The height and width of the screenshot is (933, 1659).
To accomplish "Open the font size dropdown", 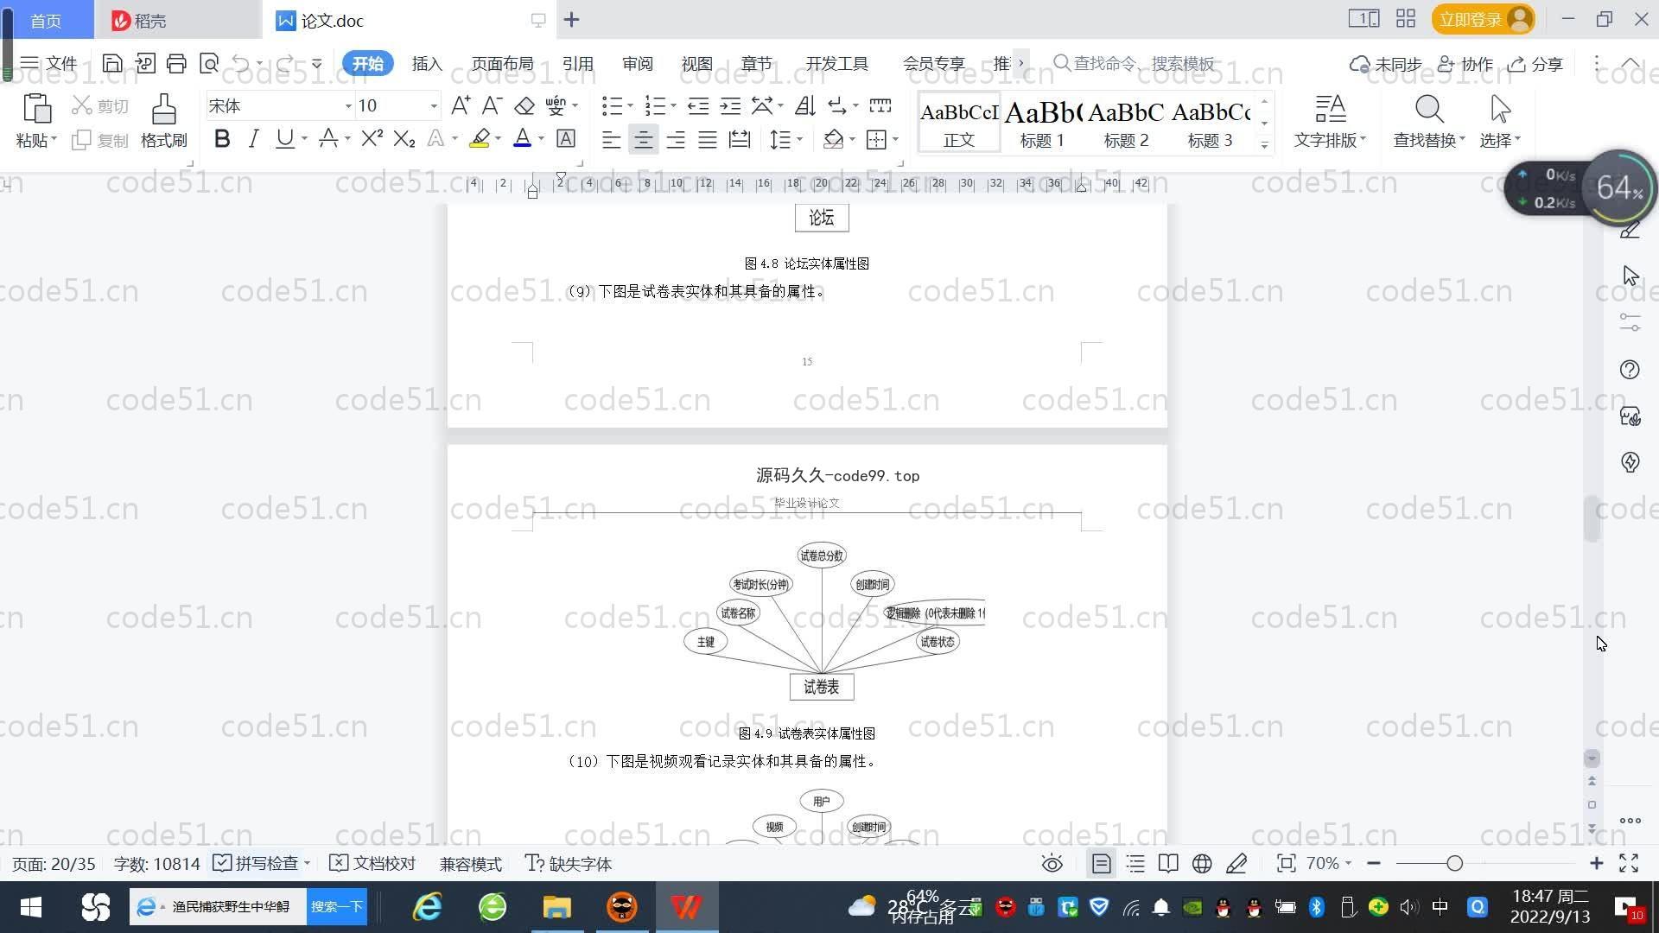I will point(434,106).
